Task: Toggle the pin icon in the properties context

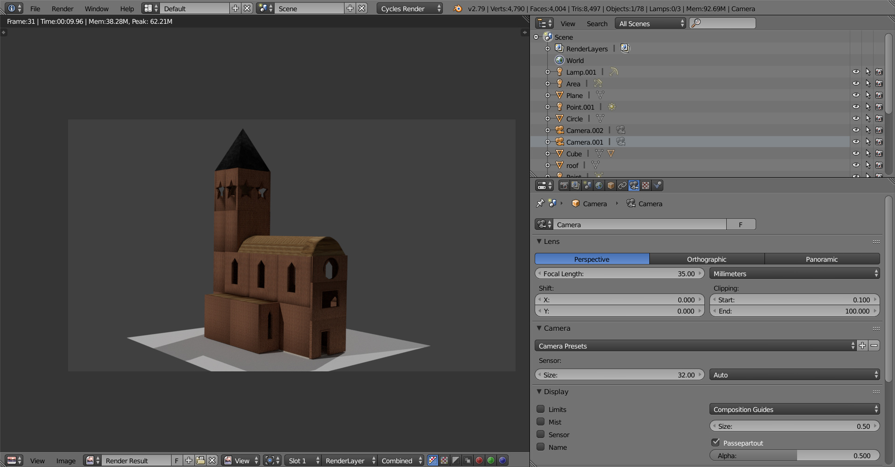Action: [540, 203]
